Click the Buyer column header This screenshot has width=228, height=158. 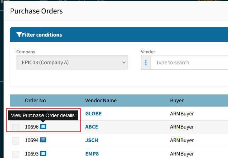click(x=177, y=100)
